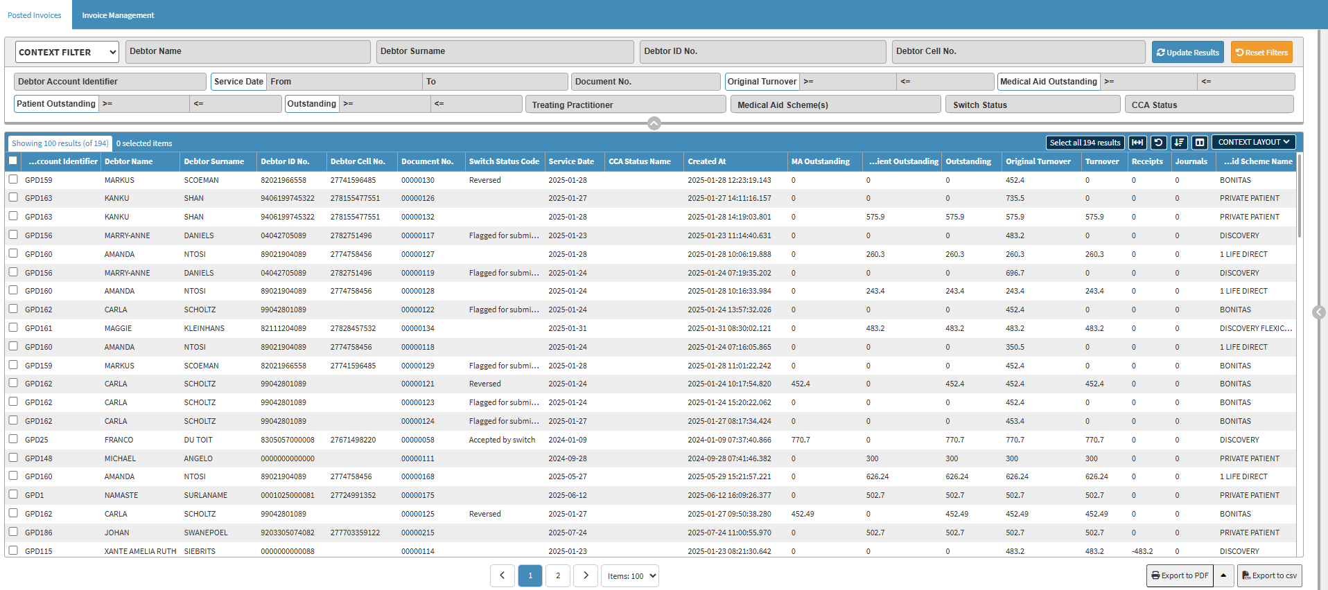This screenshot has height=590, width=1328.
Task: Open the side panel arrow on right edge
Action: (x=1318, y=312)
